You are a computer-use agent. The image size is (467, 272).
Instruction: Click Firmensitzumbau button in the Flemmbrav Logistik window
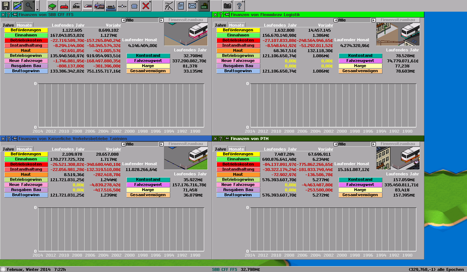[x=398, y=20]
